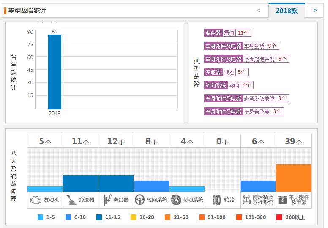Click the 12个 count header
The image size is (328, 228).
pos(116,141)
